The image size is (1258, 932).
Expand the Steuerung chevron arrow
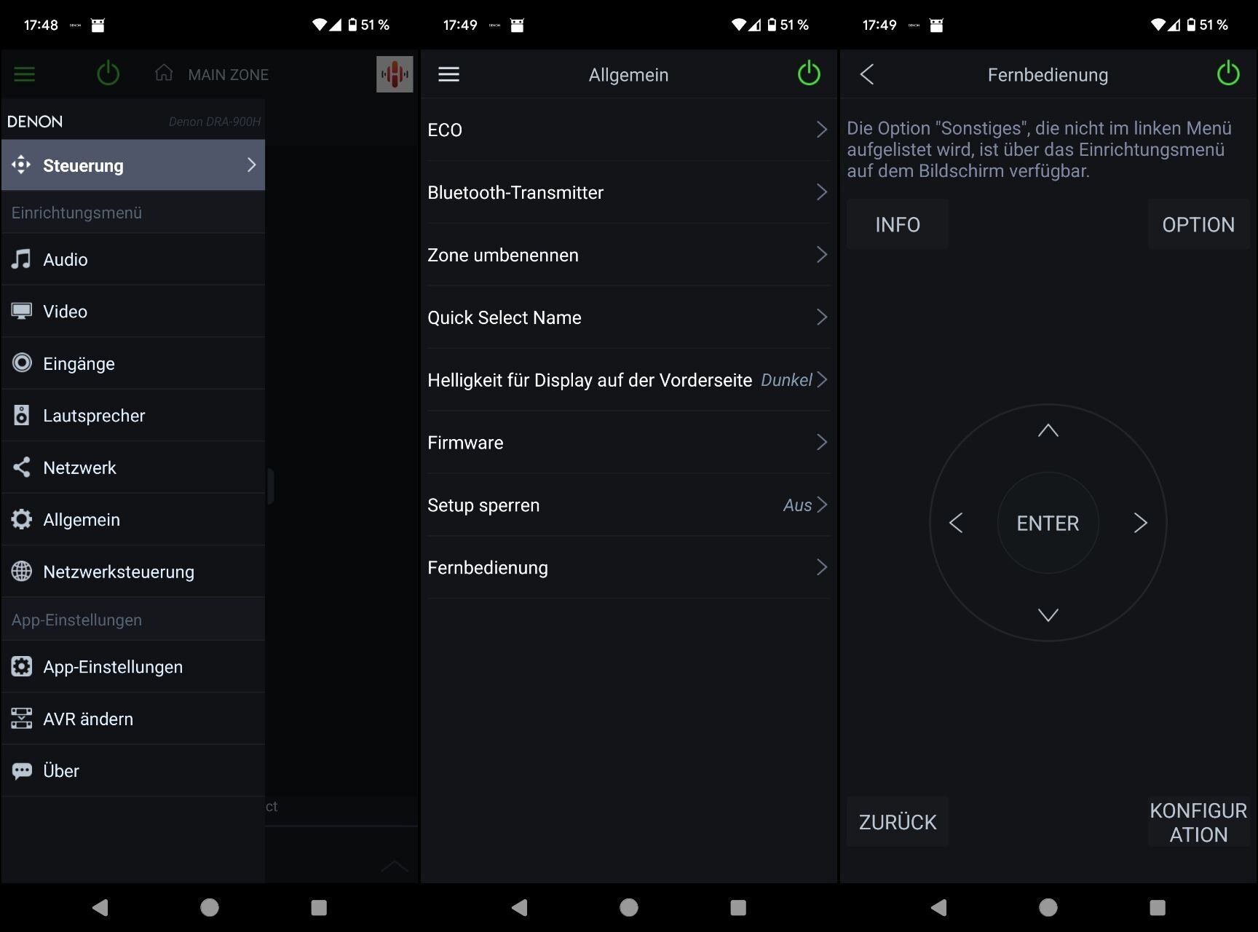click(251, 165)
